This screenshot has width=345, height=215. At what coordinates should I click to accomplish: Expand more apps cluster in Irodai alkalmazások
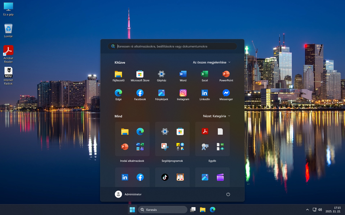pyautogui.click(x=140, y=147)
